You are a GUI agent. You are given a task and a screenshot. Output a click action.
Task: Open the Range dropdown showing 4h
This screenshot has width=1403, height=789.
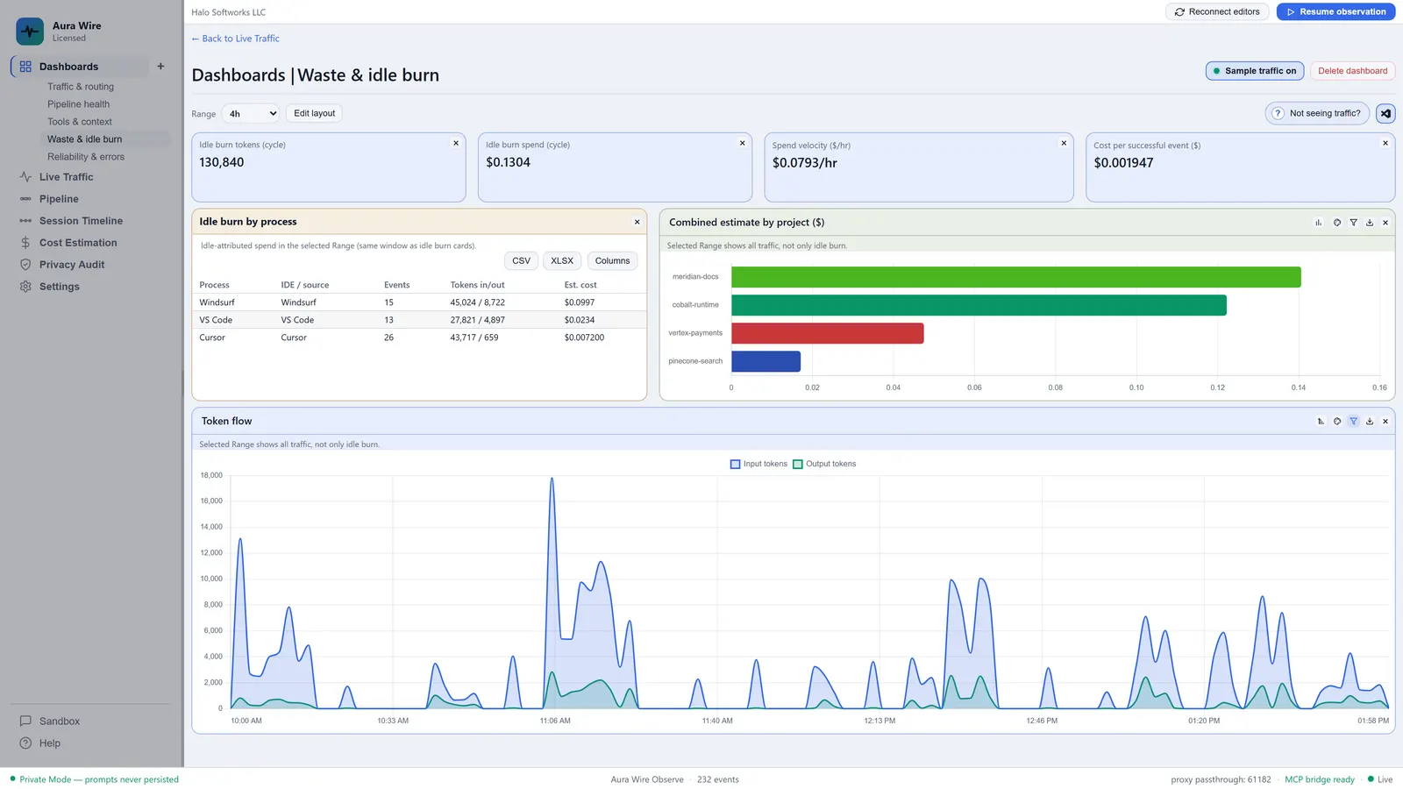tap(251, 114)
